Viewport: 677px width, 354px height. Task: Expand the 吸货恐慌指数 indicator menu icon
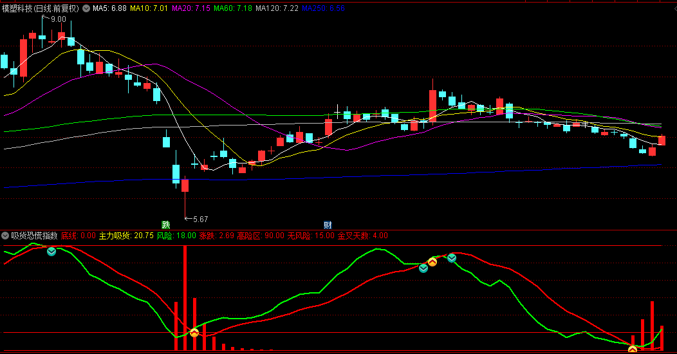point(5,236)
